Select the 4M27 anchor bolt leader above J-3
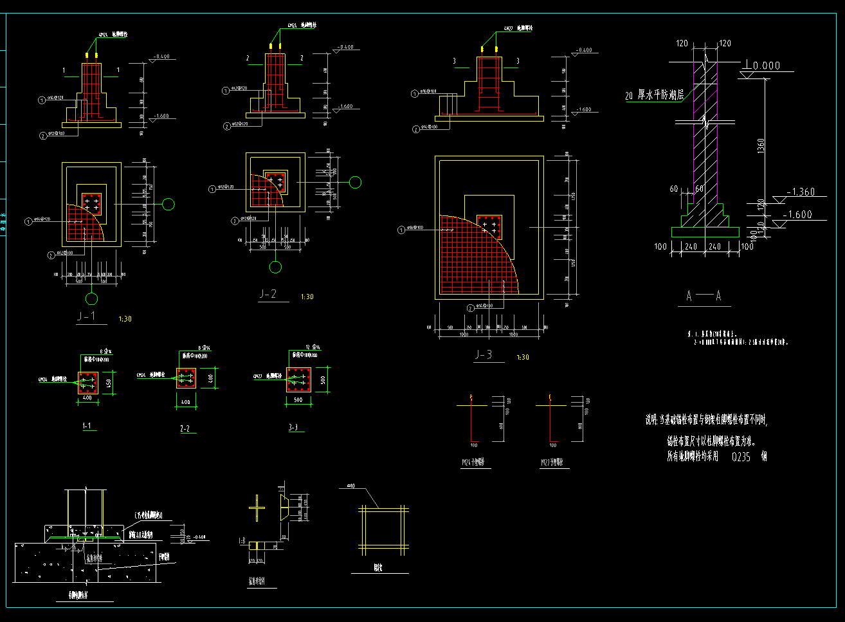 click(518, 28)
